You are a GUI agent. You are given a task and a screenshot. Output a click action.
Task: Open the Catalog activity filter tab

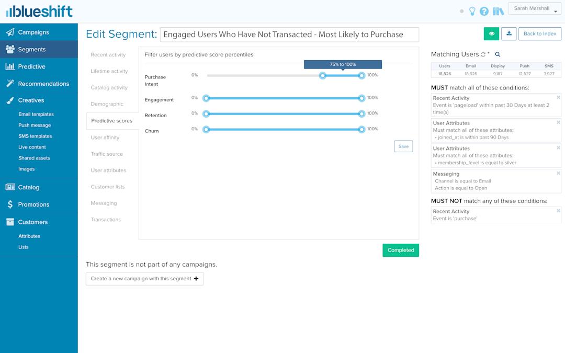click(x=109, y=87)
